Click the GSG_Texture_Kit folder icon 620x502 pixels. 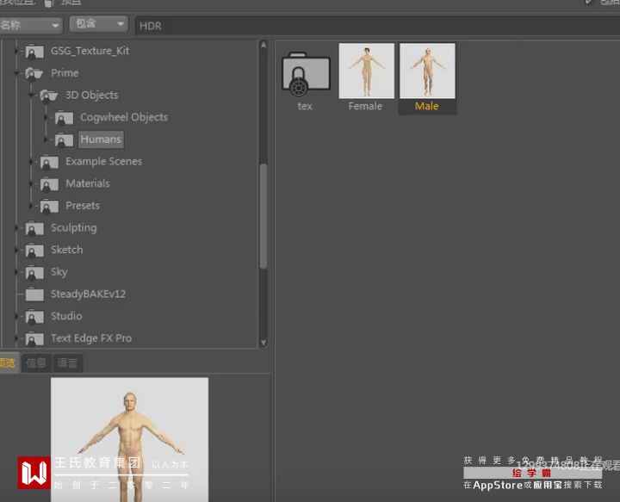(x=34, y=52)
